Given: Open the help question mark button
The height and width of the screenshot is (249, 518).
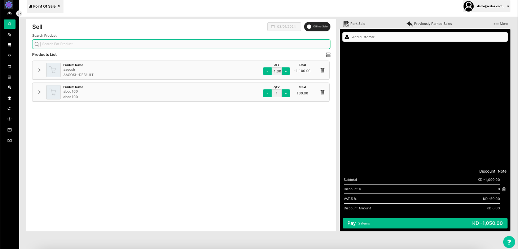Looking at the screenshot, I should tap(509, 242).
